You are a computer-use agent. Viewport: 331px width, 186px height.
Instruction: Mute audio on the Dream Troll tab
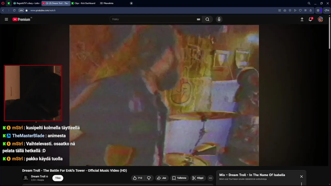47,3
